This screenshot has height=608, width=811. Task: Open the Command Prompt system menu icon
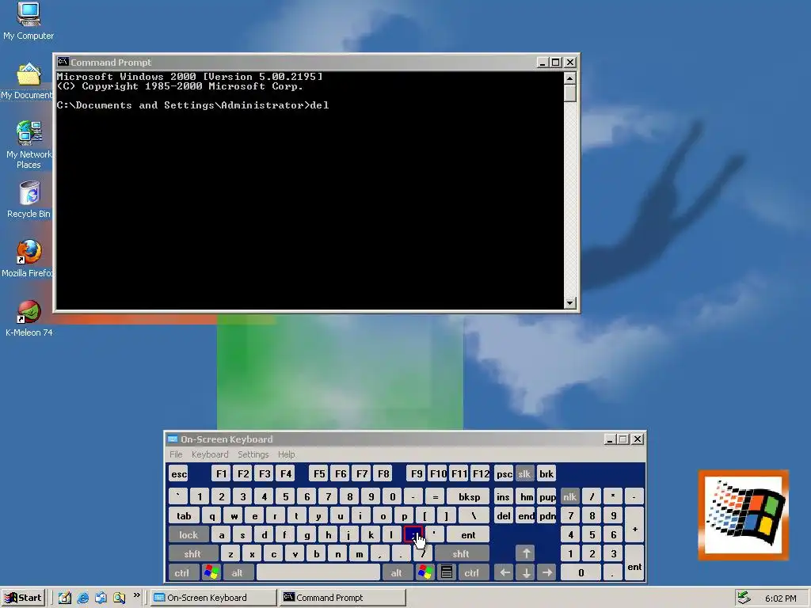(63, 62)
